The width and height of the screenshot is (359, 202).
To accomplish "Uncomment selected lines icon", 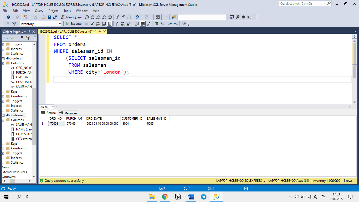I will point(162,24).
